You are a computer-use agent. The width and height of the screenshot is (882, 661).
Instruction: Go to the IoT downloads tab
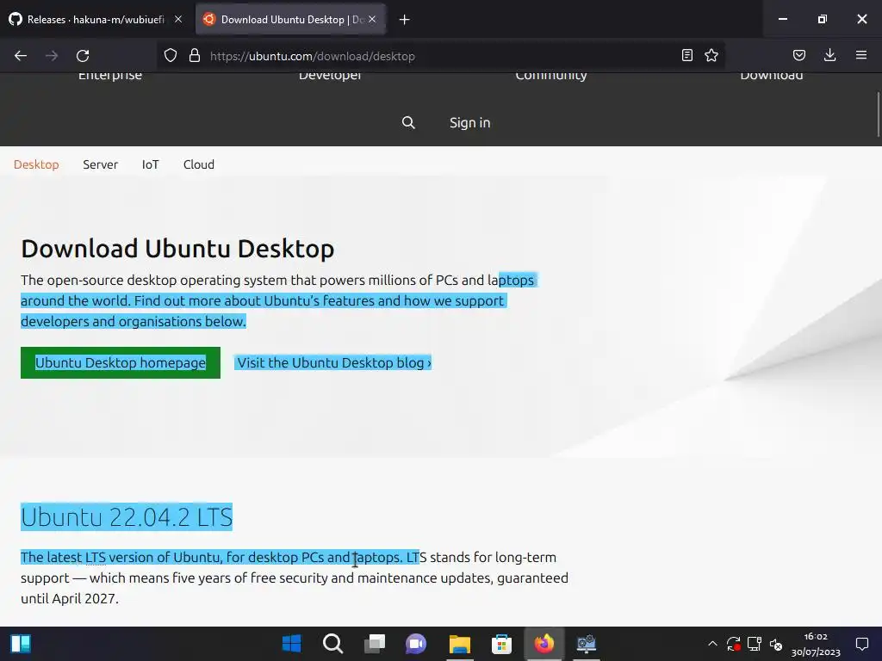pyautogui.click(x=150, y=164)
